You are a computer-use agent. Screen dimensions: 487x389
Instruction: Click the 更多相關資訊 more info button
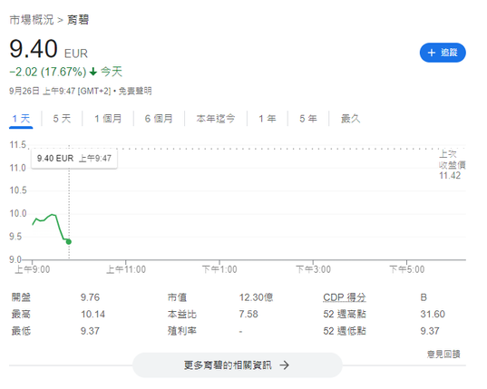click(x=238, y=365)
